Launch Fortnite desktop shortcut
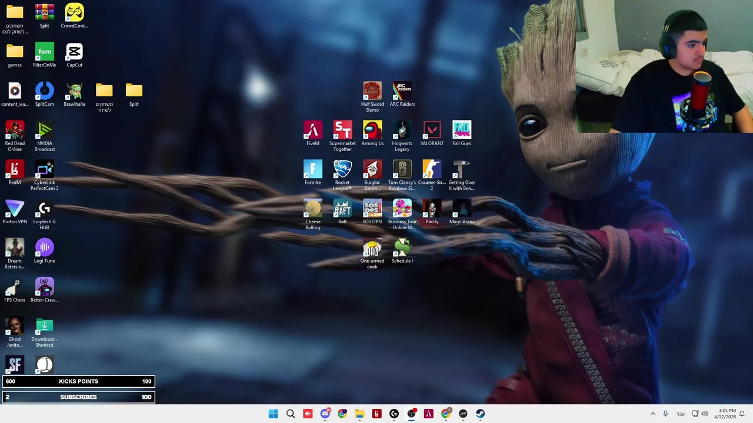Screen dimensions: 753x423 point(312,173)
